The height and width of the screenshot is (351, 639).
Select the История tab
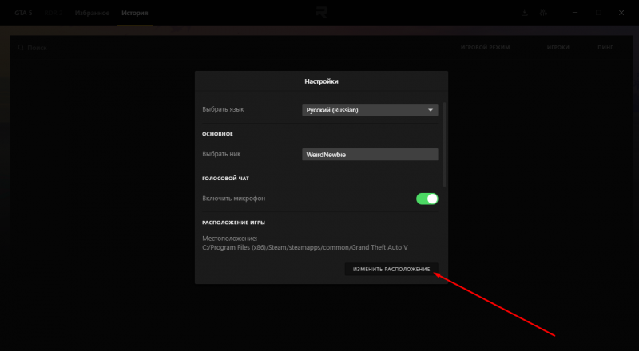[134, 14]
